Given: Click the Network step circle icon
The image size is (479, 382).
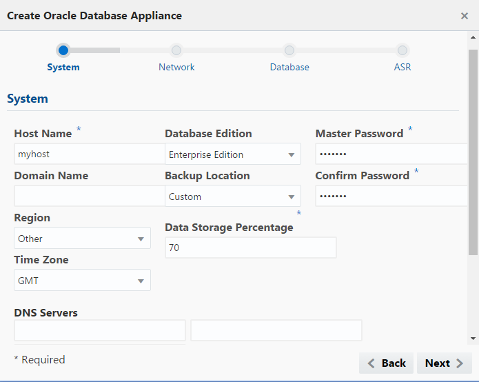Looking at the screenshot, I should coord(176,50).
